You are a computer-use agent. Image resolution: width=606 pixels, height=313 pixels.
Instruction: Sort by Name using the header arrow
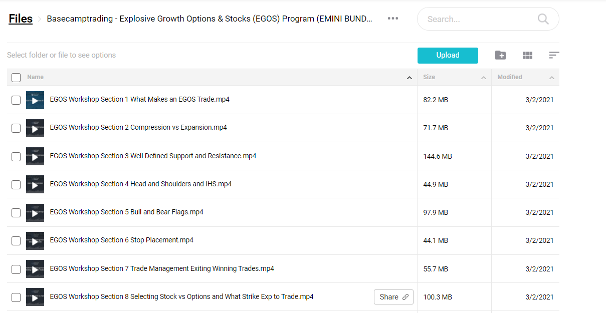[410, 78]
